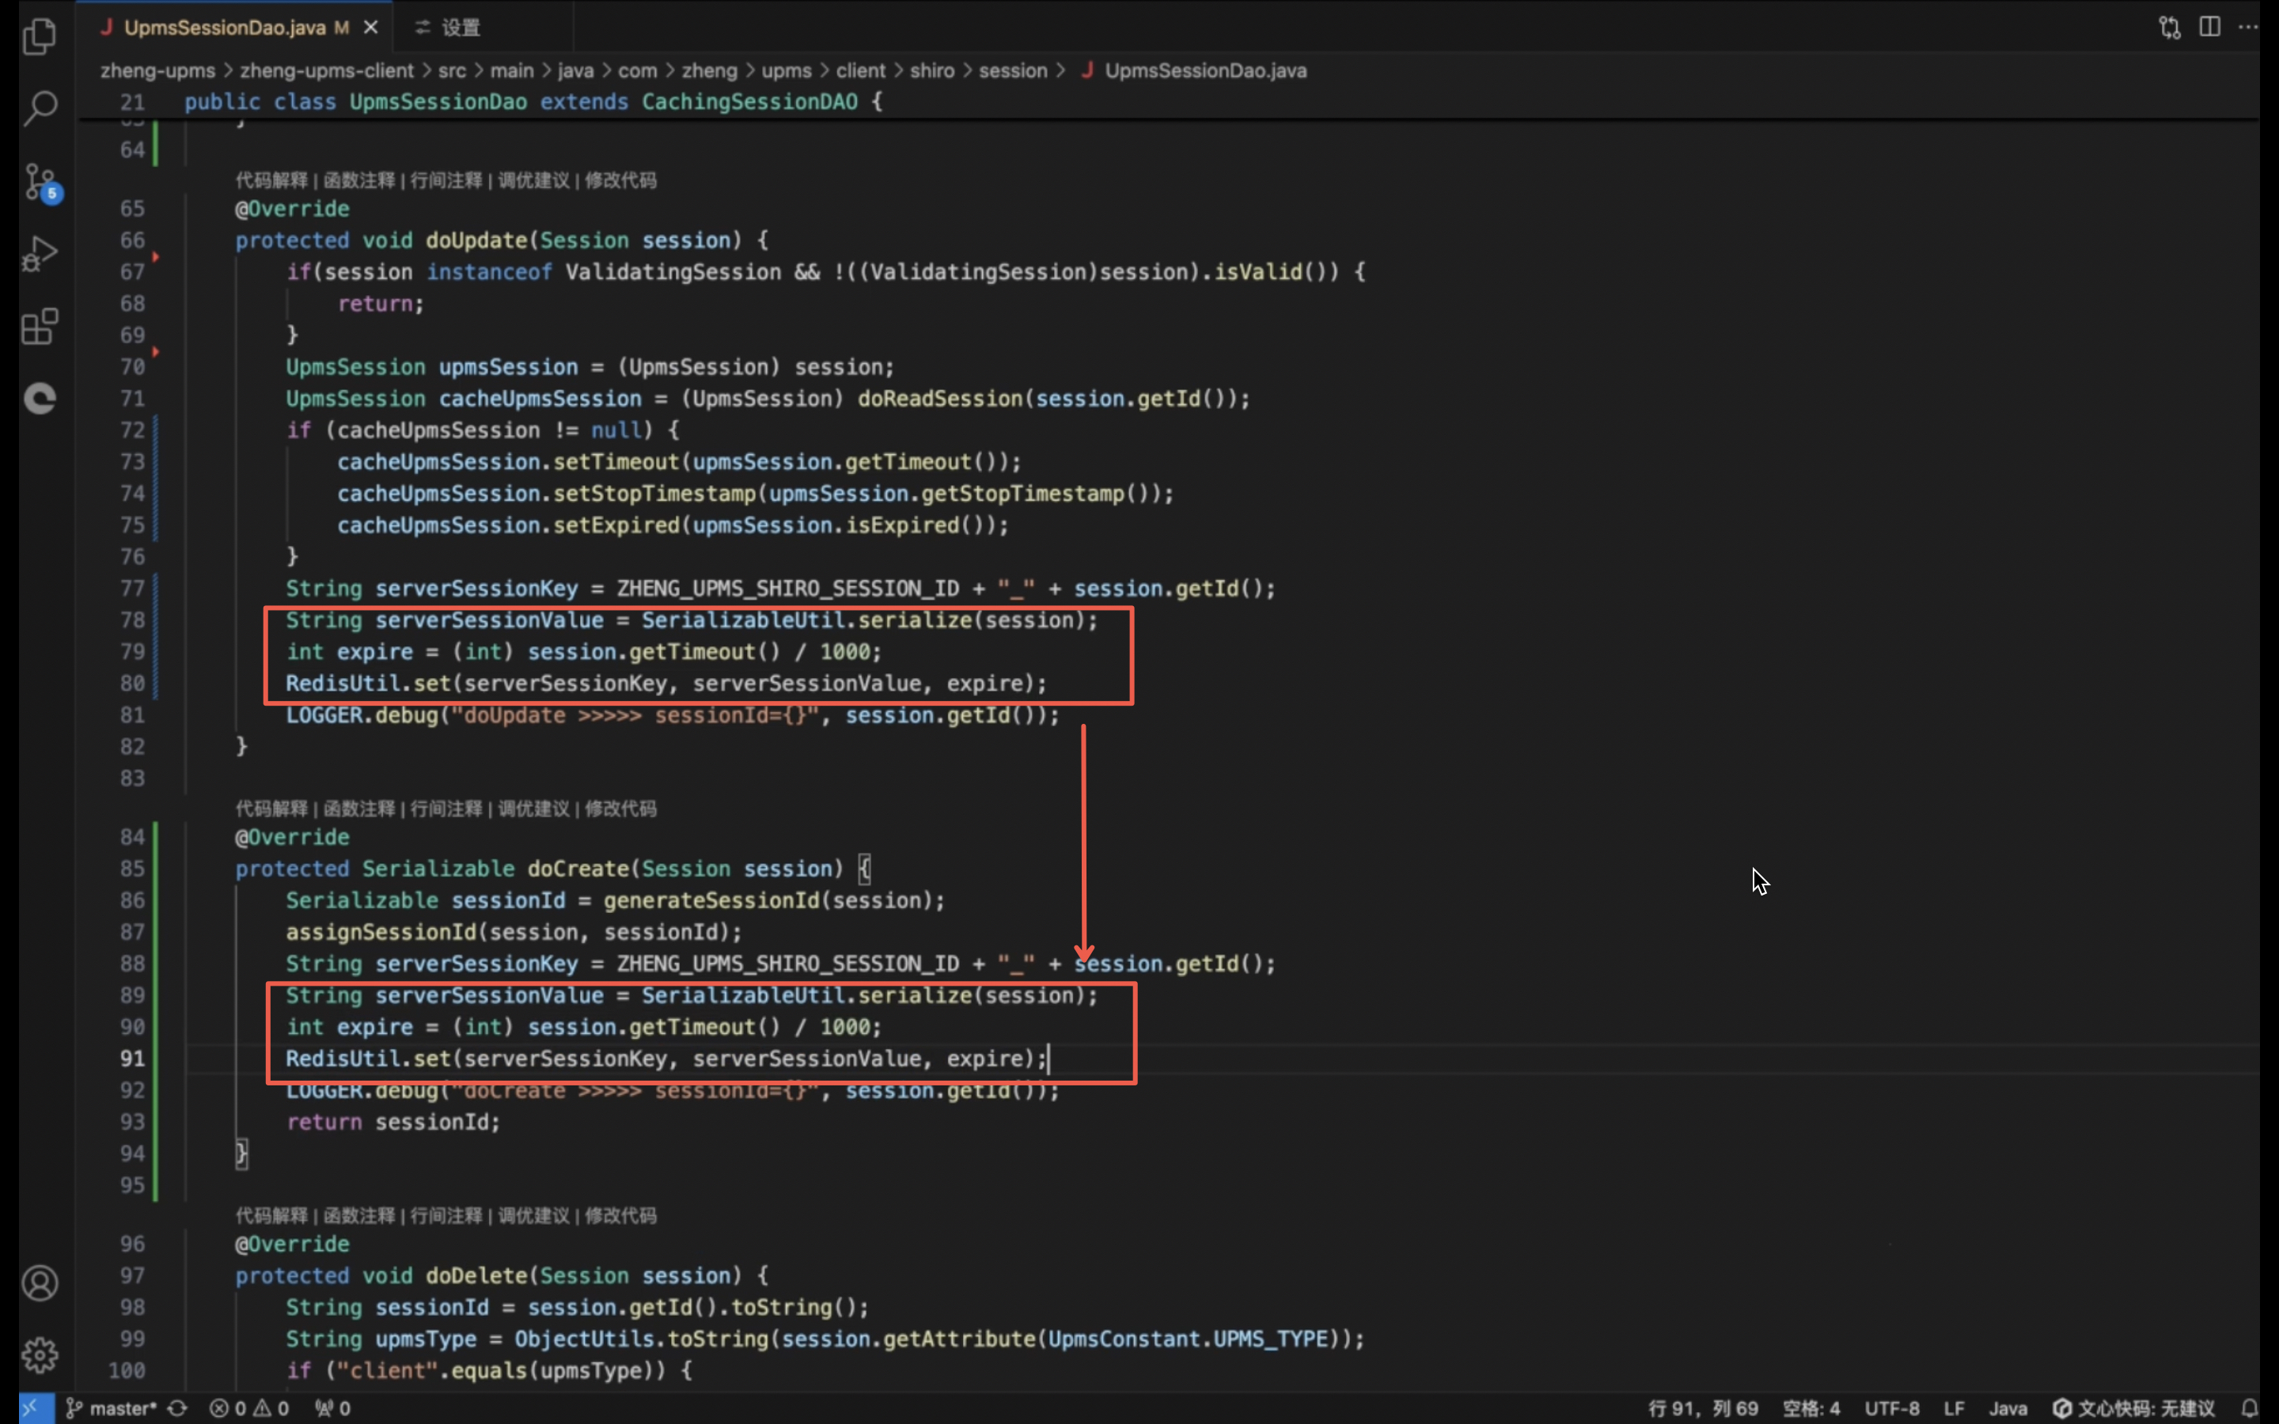Screen dimensions: 2279x1424
Task: Click the main breadcrumb
Action: click(x=511, y=70)
